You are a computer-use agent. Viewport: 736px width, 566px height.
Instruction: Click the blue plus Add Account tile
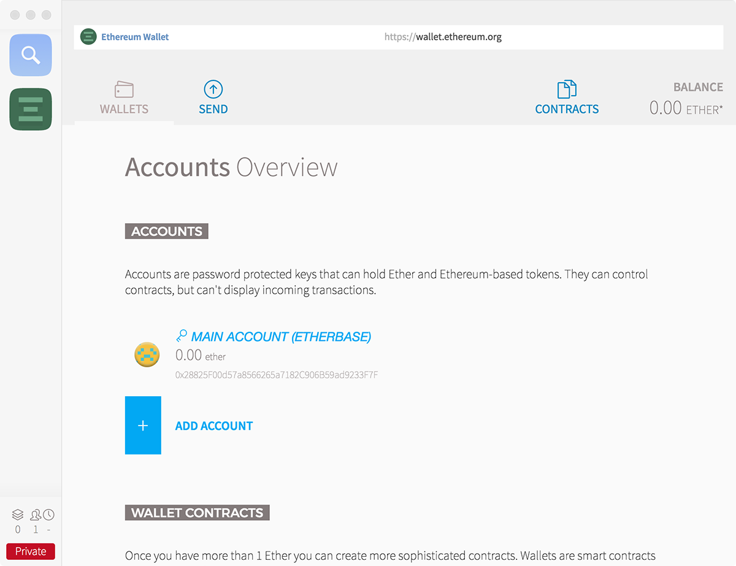point(143,426)
